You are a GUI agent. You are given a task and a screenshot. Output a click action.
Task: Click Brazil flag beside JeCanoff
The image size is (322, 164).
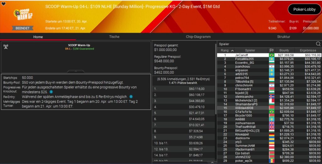[271, 55]
